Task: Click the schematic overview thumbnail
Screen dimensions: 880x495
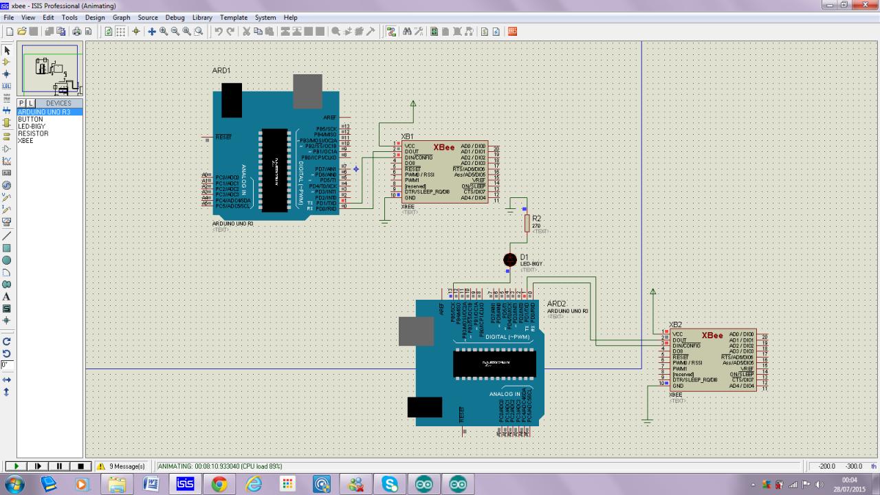Action: tap(50, 69)
